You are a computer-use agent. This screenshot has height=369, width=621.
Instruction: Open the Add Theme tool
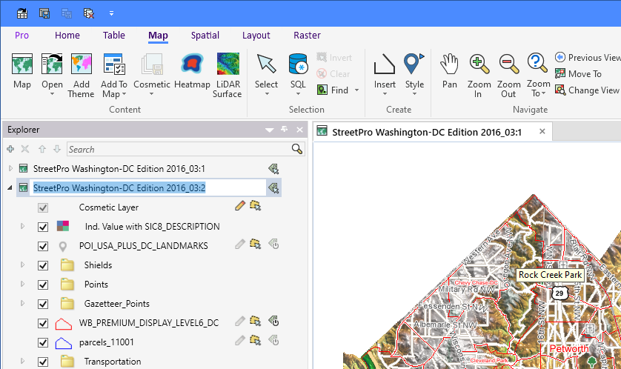(82, 76)
